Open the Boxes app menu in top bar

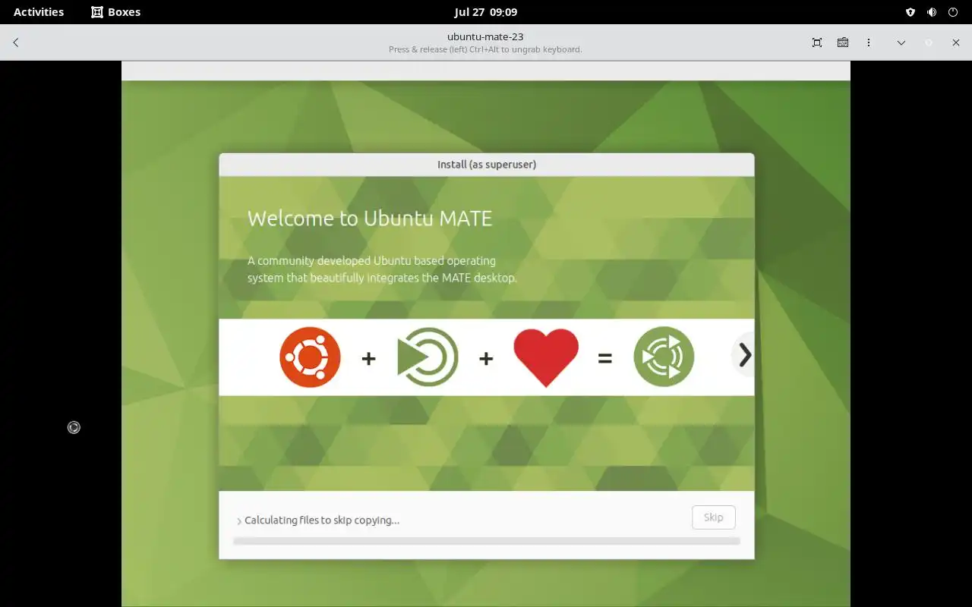click(116, 12)
